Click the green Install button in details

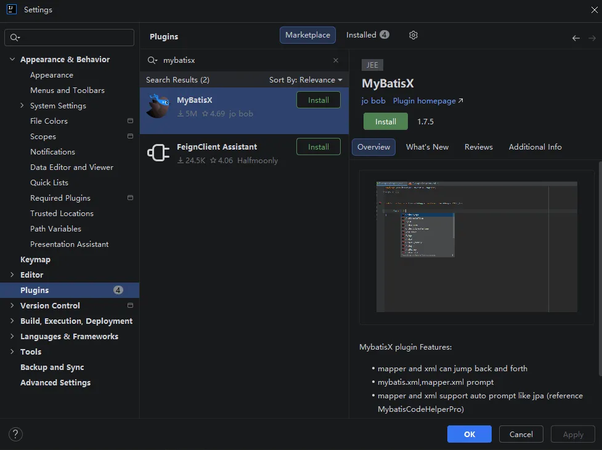tap(386, 121)
